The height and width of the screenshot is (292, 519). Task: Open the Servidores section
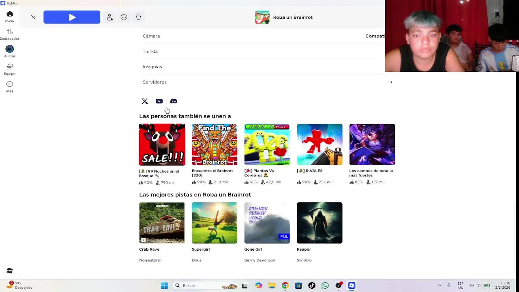(x=268, y=82)
